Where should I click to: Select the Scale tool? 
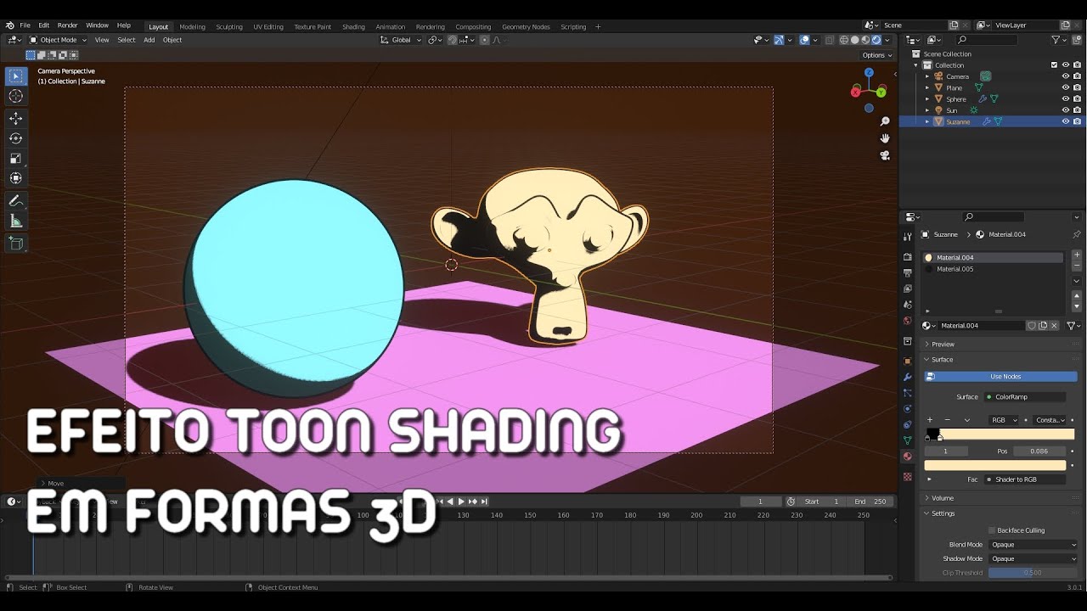pyautogui.click(x=15, y=158)
